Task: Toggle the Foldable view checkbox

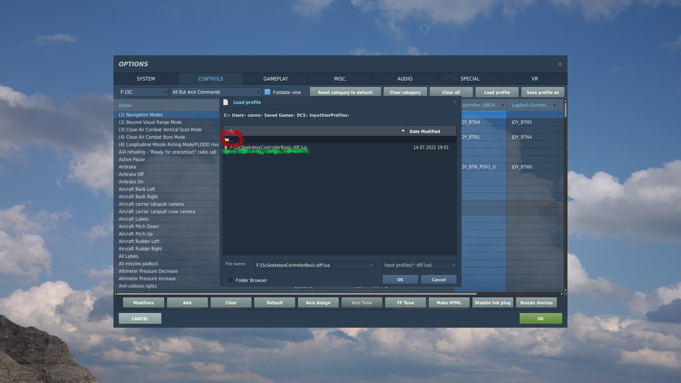Action: [x=267, y=92]
